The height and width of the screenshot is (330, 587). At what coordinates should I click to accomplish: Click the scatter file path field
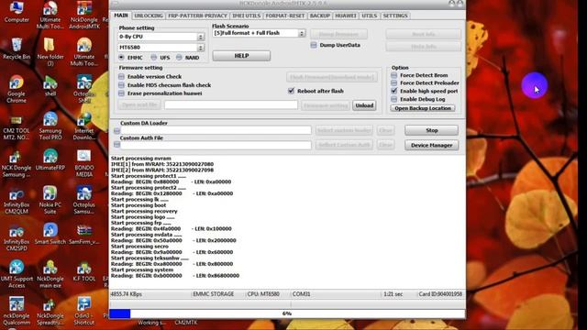pyautogui.click(x=231, y=105)
